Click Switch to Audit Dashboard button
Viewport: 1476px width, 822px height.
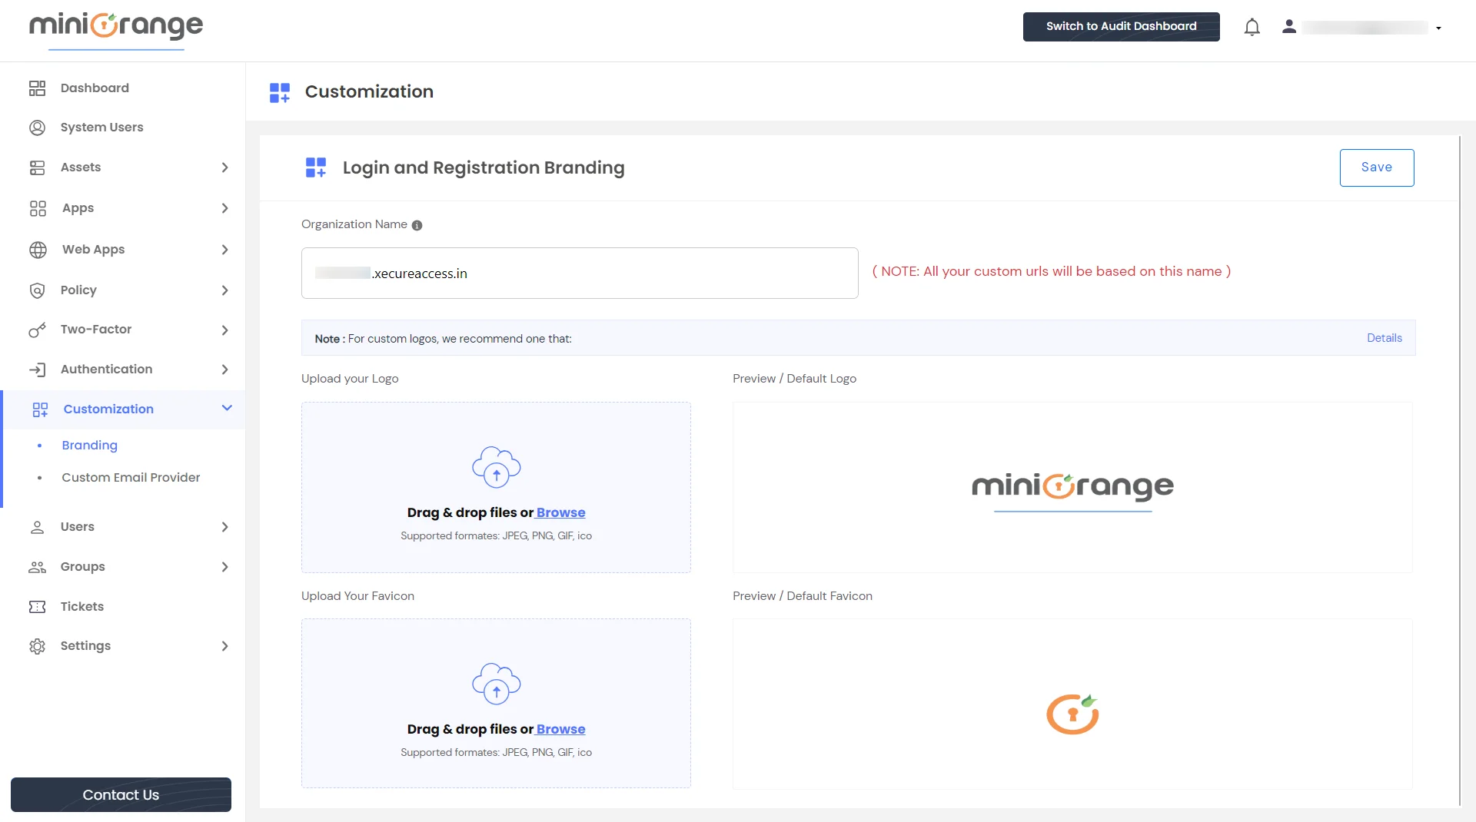(1121, 27)
